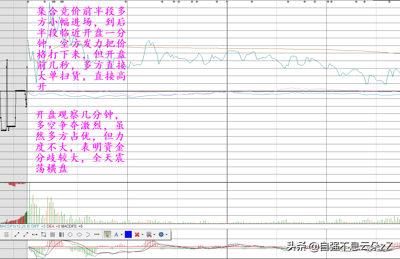Expand the settings gear dropdown arrow
The image size is (400, 259).
(x=166, y=235)
